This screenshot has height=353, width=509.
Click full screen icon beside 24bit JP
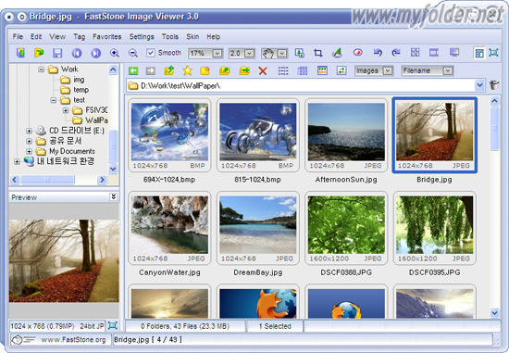(112, 326)
